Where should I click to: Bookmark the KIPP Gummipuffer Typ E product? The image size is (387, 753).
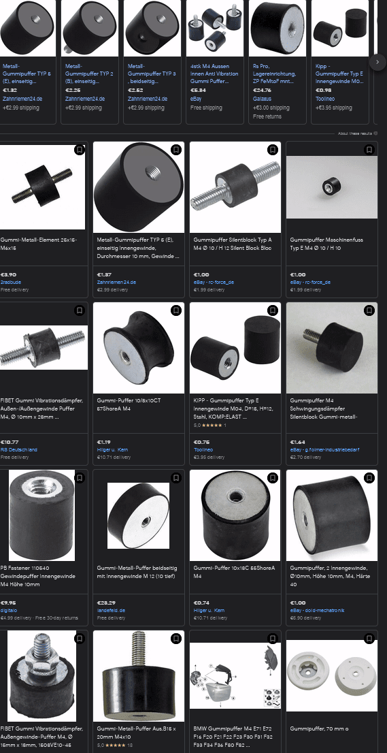tap(273, 310)
